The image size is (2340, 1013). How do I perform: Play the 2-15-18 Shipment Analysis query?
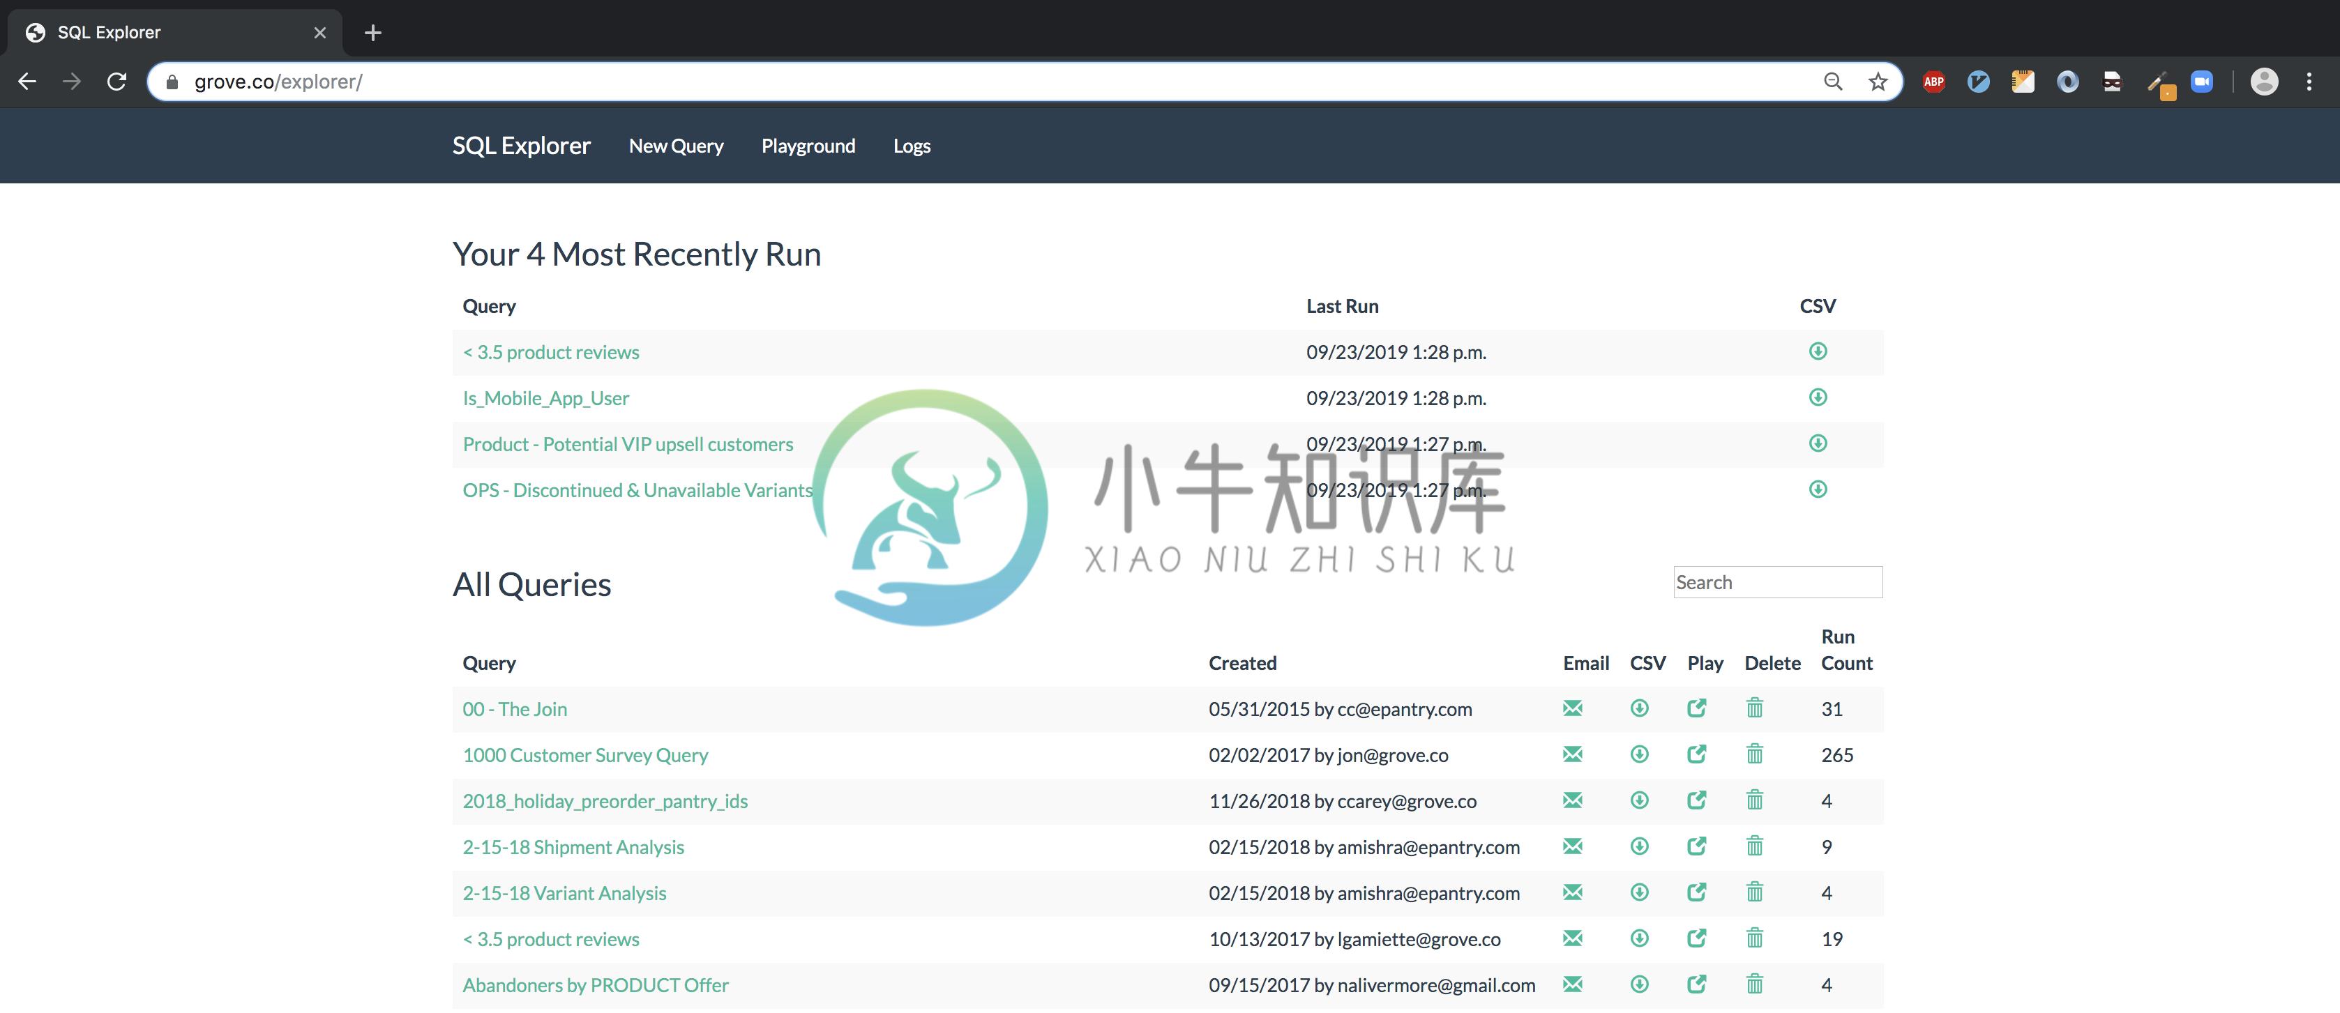(x=1697, y=846)
